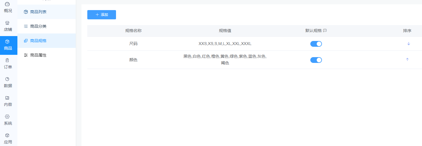The width and height of the screenshot is (422, 146).
Task: Go to 商品列表 submenu
Action: pyautogui.click(x=47, y=12)
